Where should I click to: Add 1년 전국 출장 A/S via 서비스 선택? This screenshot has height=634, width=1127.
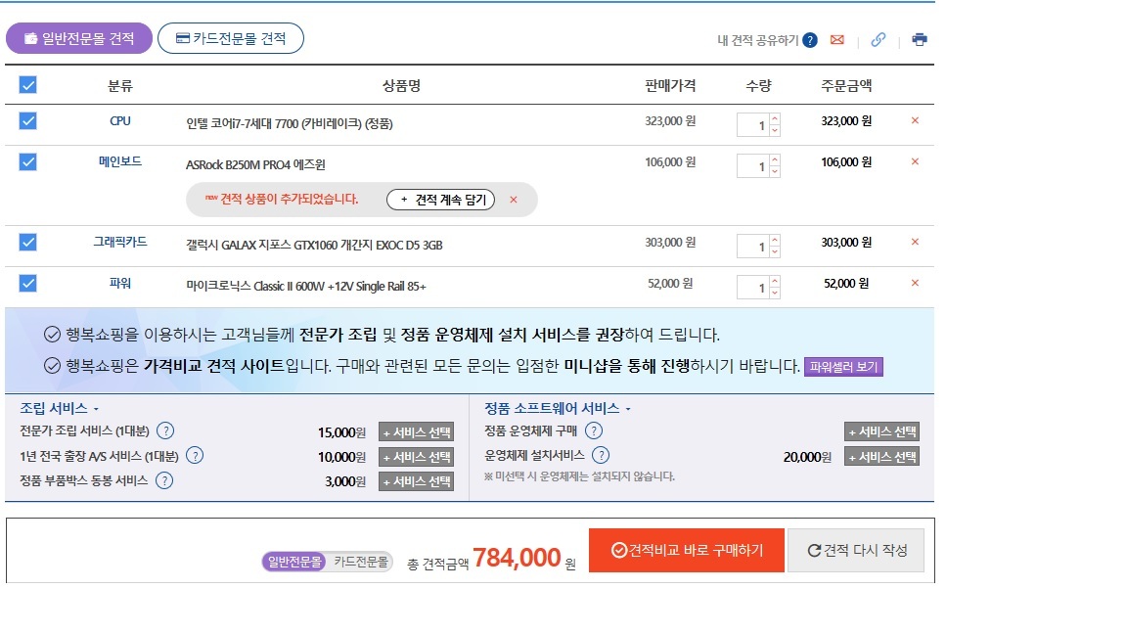(x=416, y=457)
